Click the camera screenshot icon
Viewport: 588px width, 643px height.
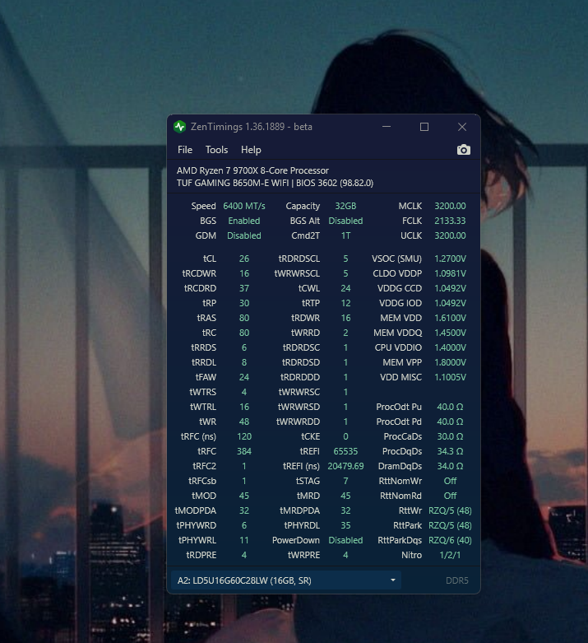(464, 150)
